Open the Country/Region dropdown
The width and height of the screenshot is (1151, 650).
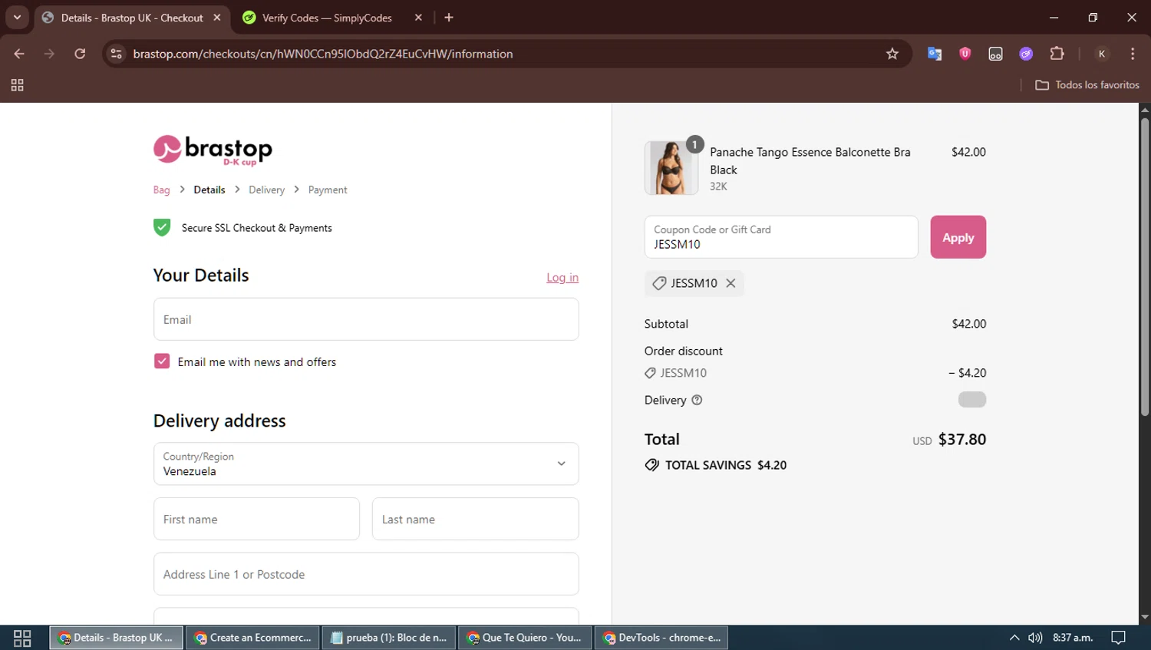coord(366,464)
